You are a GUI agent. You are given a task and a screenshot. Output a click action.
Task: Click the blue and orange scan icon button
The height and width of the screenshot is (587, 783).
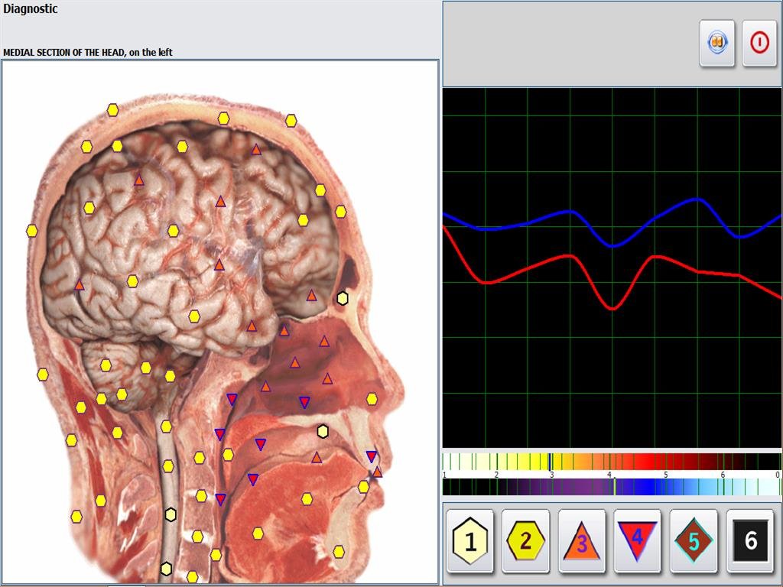717,43
